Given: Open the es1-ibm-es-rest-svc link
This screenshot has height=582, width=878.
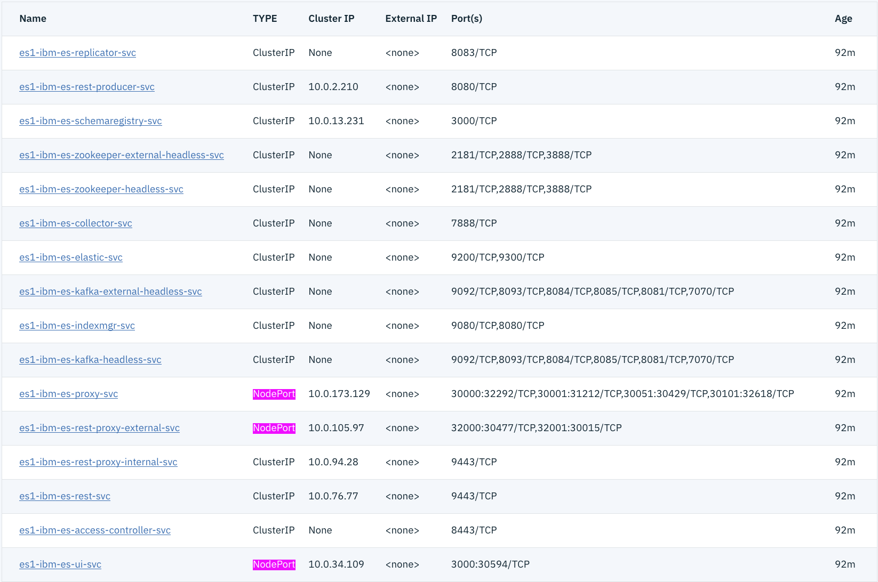Looking at the screenshot, I should tap(65, 496).
